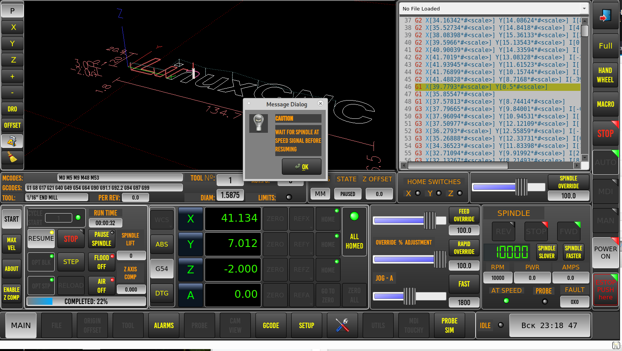
Task: Adjust the spindle override slider
Action: coord(509,187)
